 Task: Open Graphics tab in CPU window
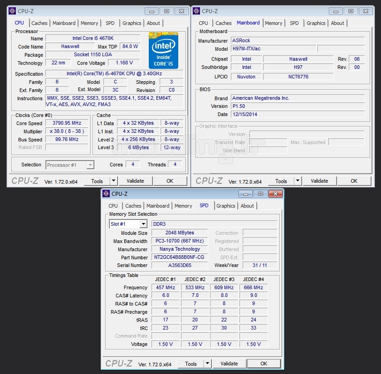pos(132,23)
